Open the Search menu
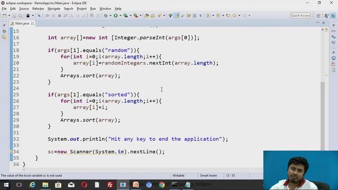The image size is (338, 190). [x=68, y=8]
